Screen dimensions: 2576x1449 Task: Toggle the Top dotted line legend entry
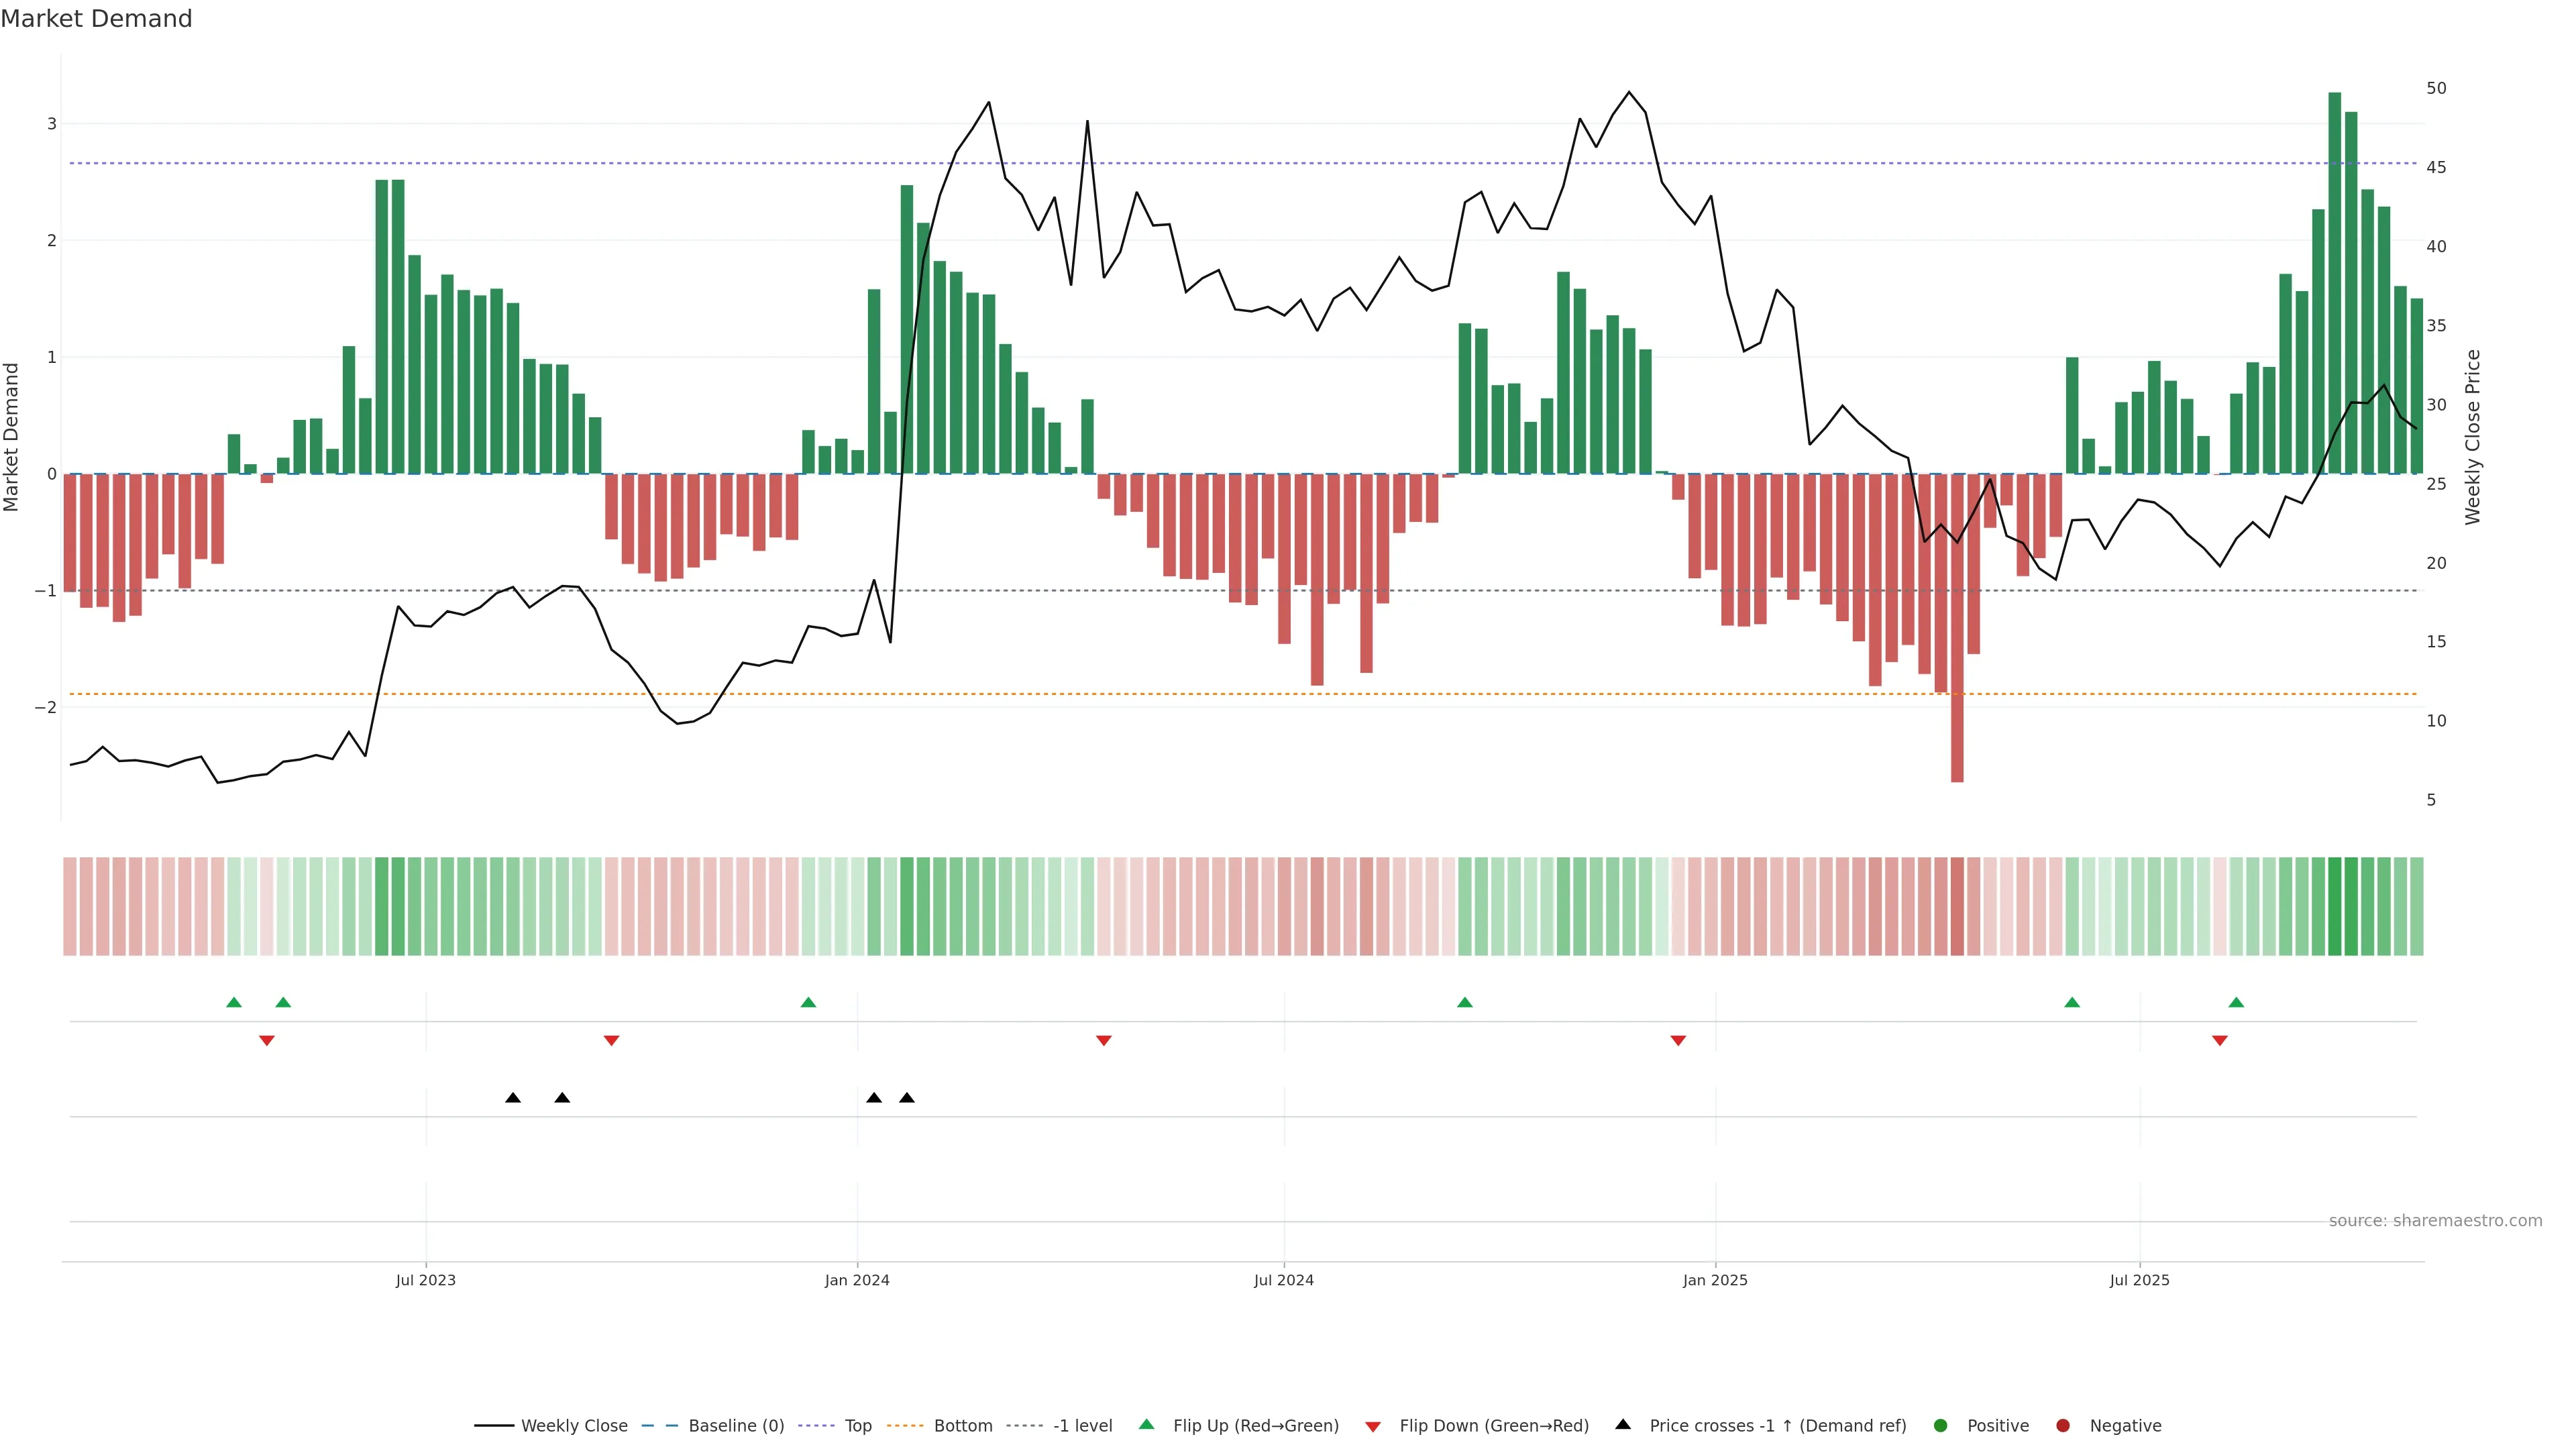tap(857, 1425)
